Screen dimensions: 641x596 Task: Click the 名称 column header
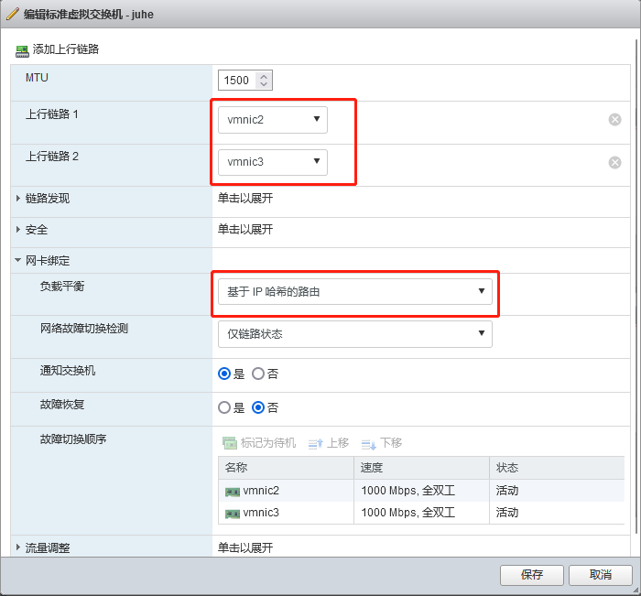(x=286, y=468)
